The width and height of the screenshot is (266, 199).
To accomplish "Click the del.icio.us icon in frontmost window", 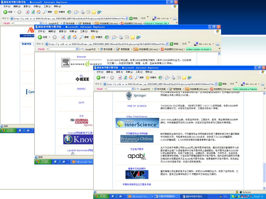I will [x=243, y=84].
